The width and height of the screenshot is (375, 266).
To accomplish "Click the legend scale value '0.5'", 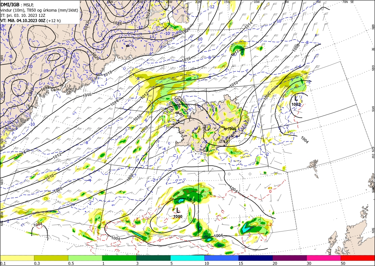I will coord(70,263).
